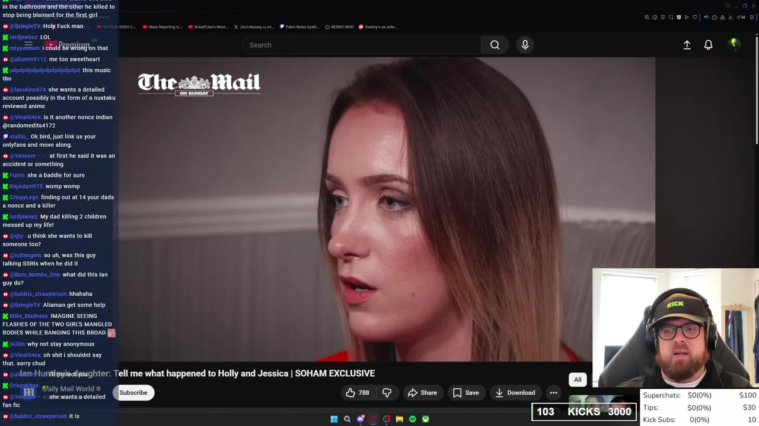Screen dimensions: 759x426
Task: Toggle the blue tab audio speaker icon
Action: (706, 17)
